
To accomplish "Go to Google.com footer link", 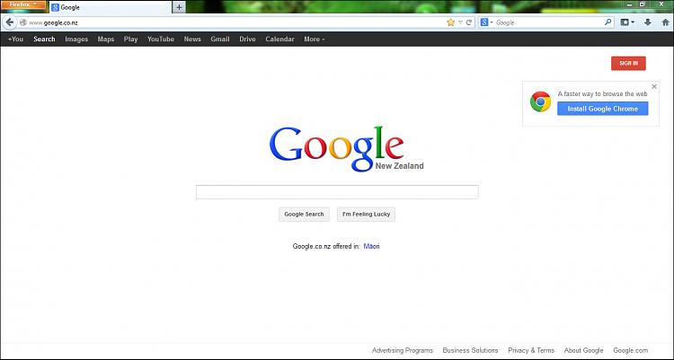I will click(631, 350).
